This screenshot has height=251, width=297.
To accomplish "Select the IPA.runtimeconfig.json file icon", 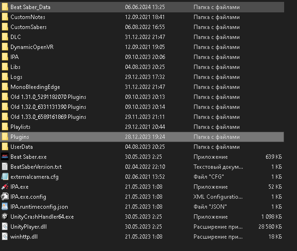I will point(5,207).
